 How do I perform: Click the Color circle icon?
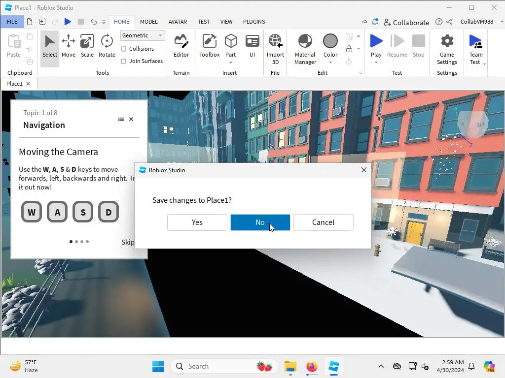point(330,41)
